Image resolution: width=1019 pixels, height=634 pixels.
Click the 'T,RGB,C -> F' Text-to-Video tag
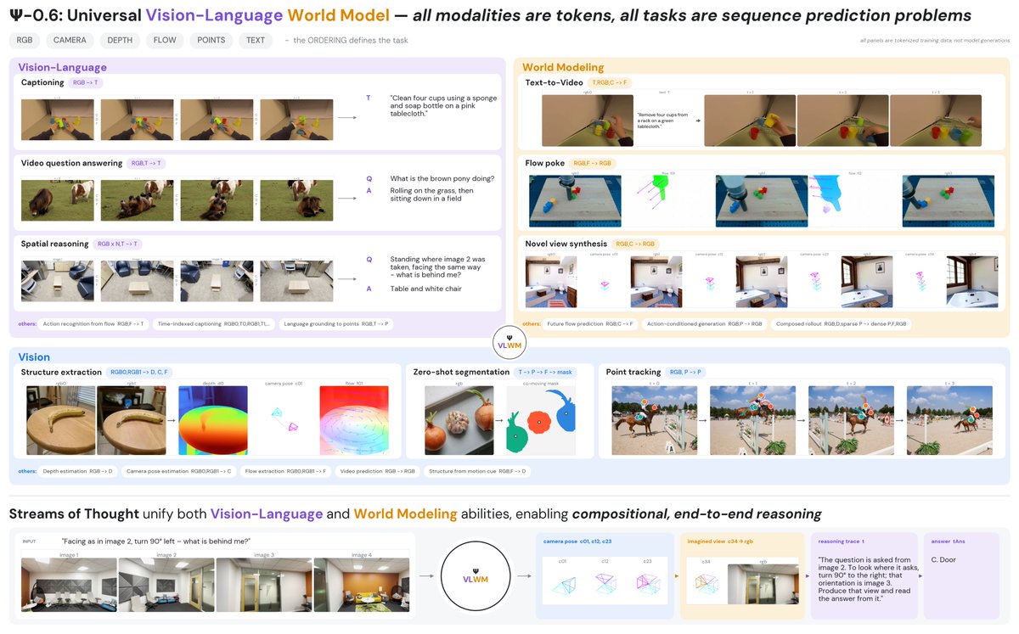(608, 81)
